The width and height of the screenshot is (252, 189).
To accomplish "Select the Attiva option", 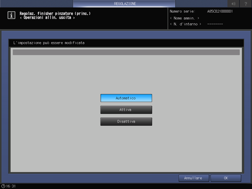I will coord(126,110).
